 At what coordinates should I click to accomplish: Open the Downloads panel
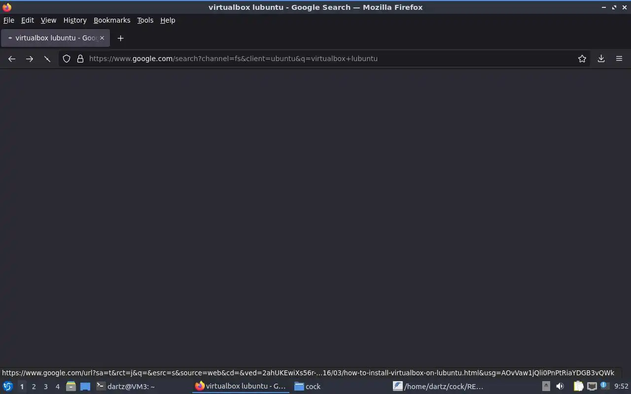pyautogui.click(x=601, y=59)
